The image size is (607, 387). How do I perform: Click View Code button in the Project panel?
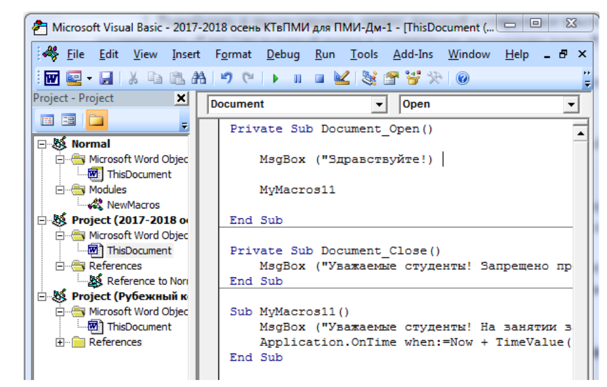tap(47, 120)
